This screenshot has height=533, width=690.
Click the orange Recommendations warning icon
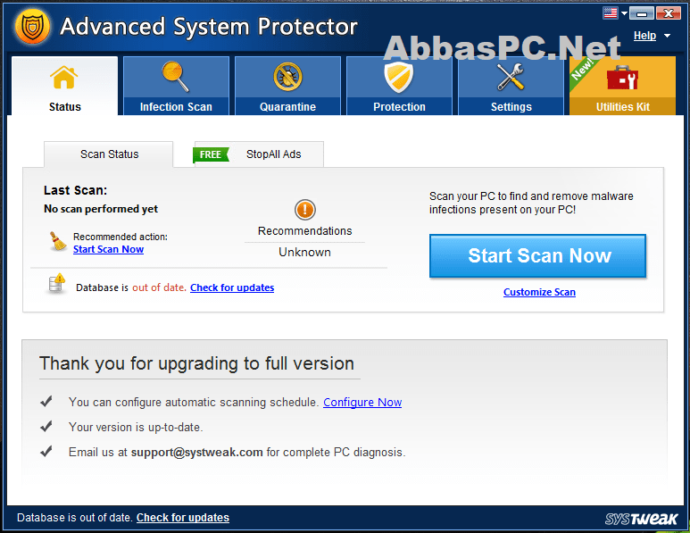pos(305,210)
